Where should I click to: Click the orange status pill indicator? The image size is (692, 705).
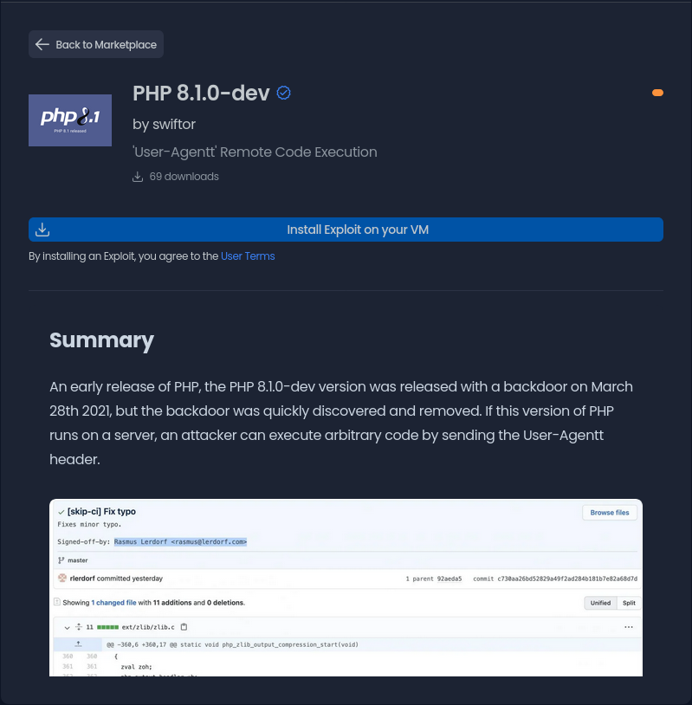[x=657, y=93]
